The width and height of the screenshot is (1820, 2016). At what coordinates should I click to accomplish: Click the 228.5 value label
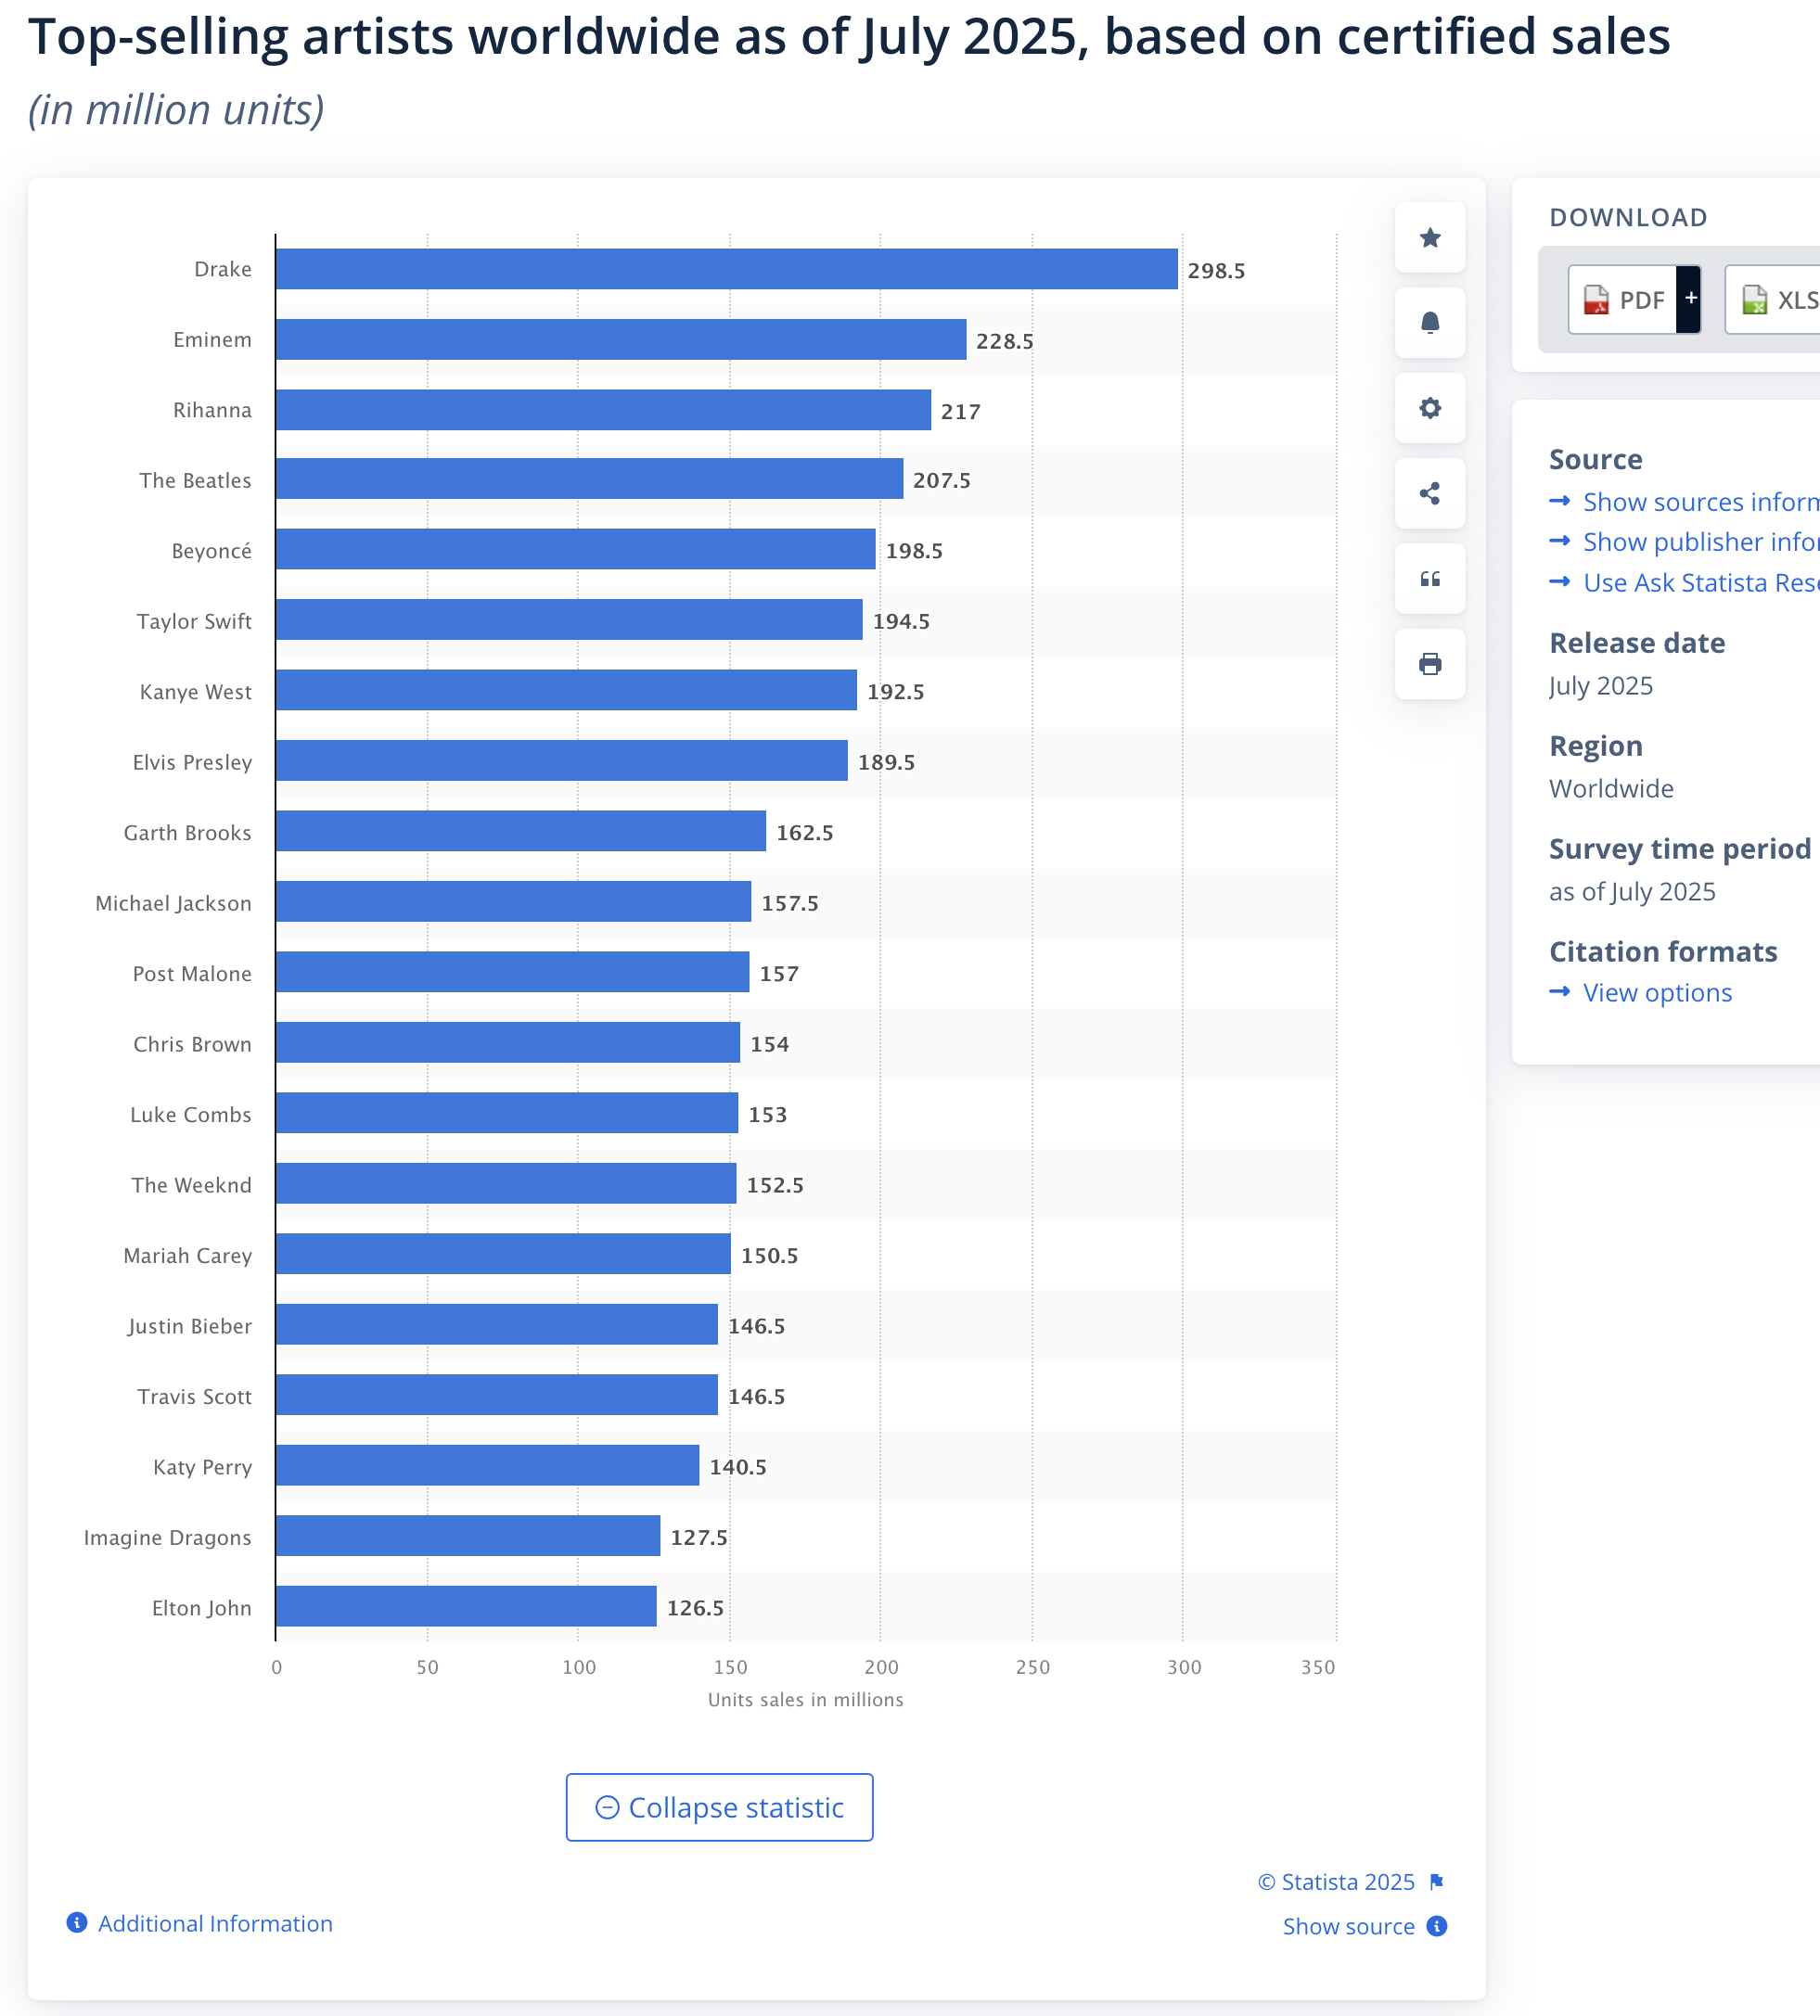[x=1004, y=341]
